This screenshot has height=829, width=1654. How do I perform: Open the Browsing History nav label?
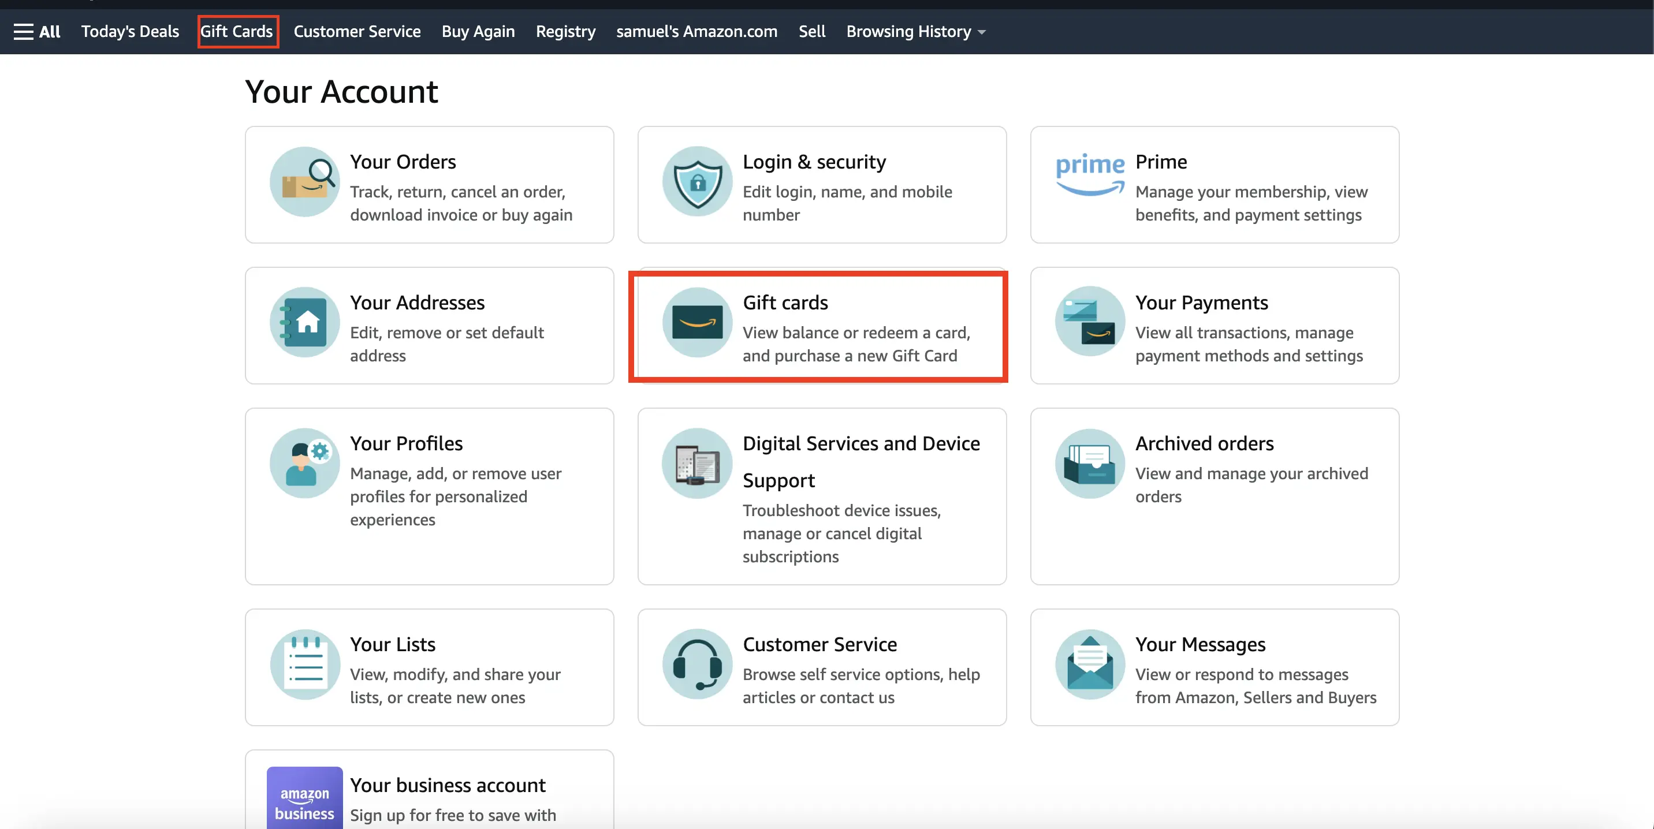[x=908, y=31]
